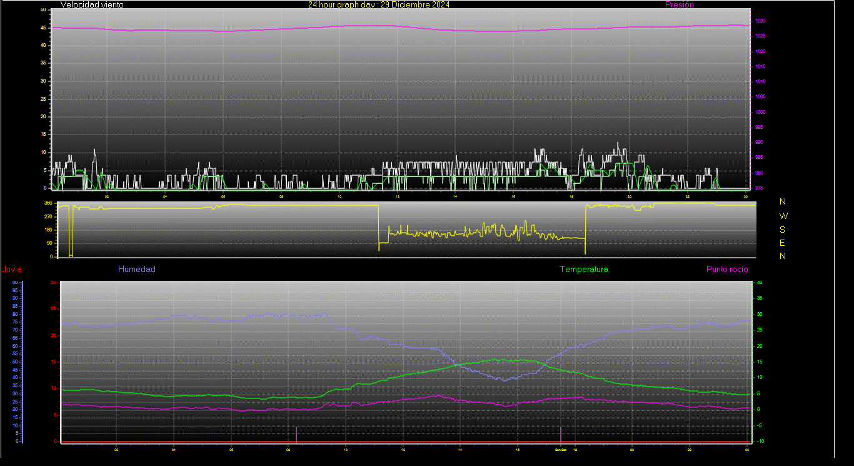
Task: Click the 'Velocidad viento' graph label
Action: [x=92, y=4]
